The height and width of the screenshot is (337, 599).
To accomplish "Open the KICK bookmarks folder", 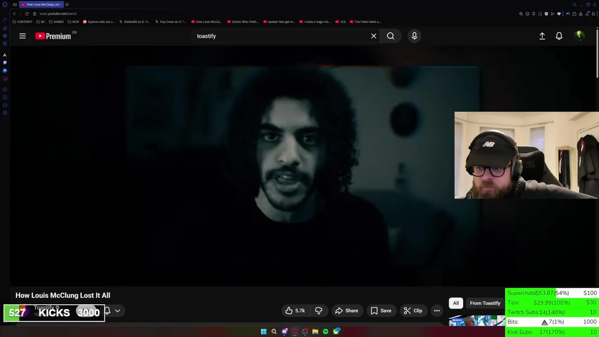I will [73, 22].
